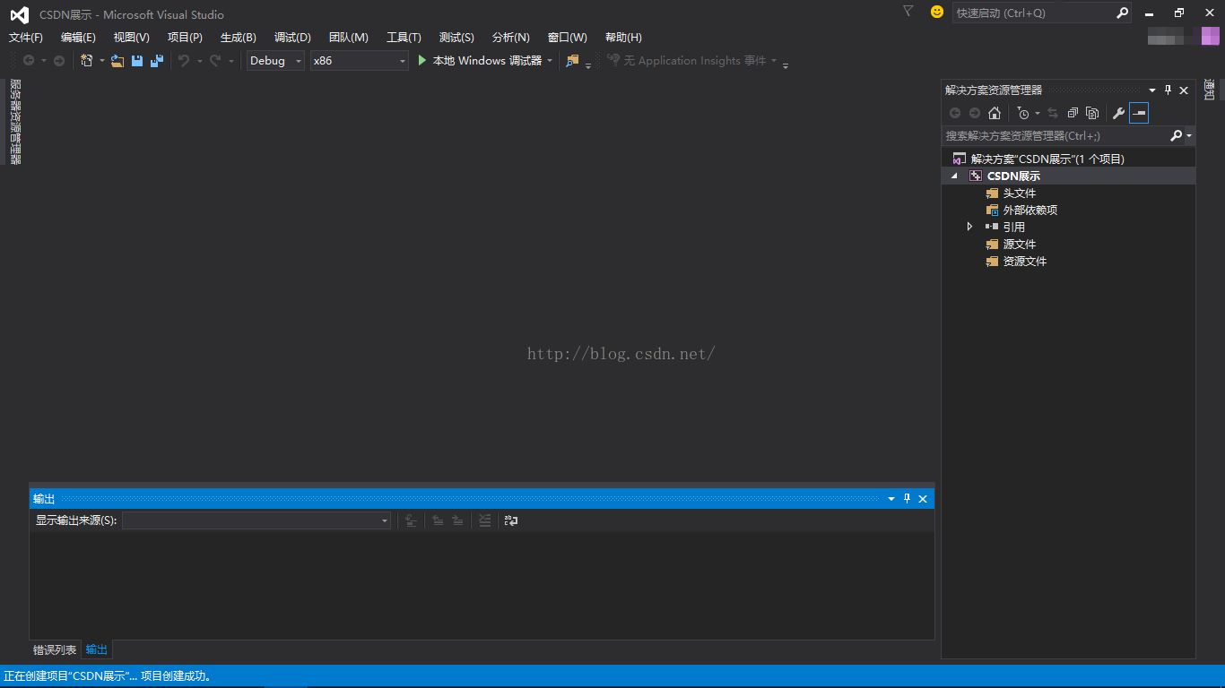This screenshot has height=688, width=1225.
Task: Click Clear All icon in Output toolbar
Action: click(485, 520)
